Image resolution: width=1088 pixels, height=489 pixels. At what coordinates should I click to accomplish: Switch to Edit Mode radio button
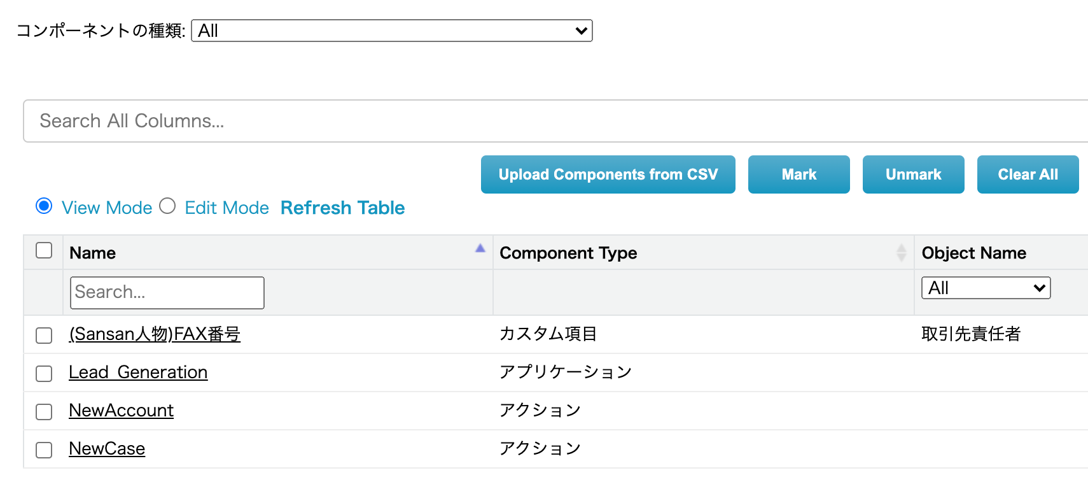tap(167, 206)
